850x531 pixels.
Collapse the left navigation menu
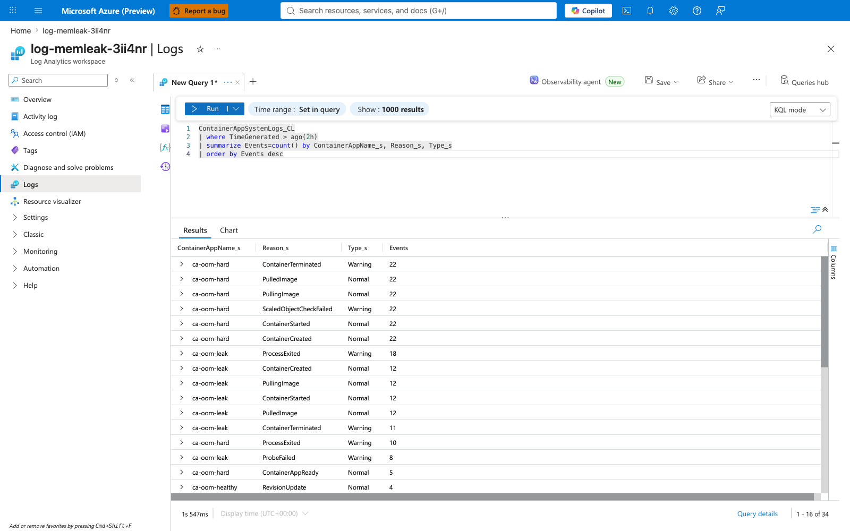tap(132, 80)
